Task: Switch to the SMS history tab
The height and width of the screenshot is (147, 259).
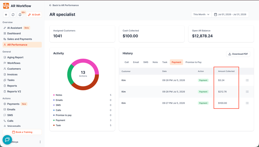Action: [x=146, y=62]
